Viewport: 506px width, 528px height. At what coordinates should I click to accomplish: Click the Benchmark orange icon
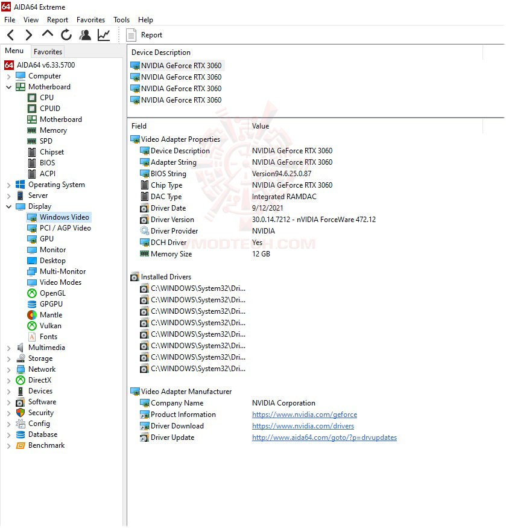point(21,445)
